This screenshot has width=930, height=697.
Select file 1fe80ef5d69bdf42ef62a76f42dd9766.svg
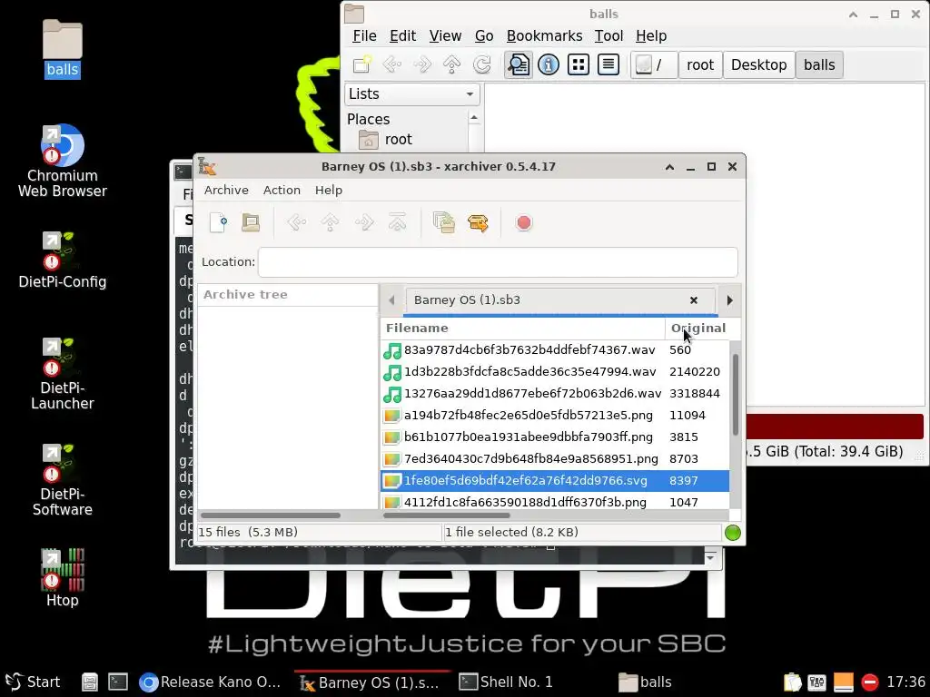click(x=555, y=481)
